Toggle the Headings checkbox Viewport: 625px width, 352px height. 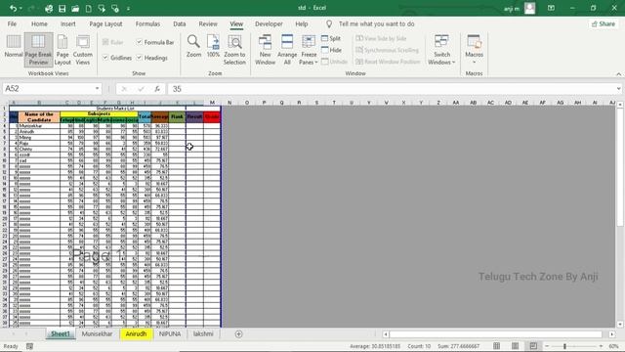point(139,58)
